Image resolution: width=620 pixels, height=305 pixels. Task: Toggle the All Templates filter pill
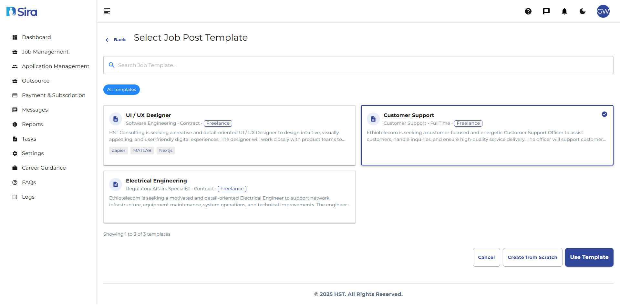(121, 89)
